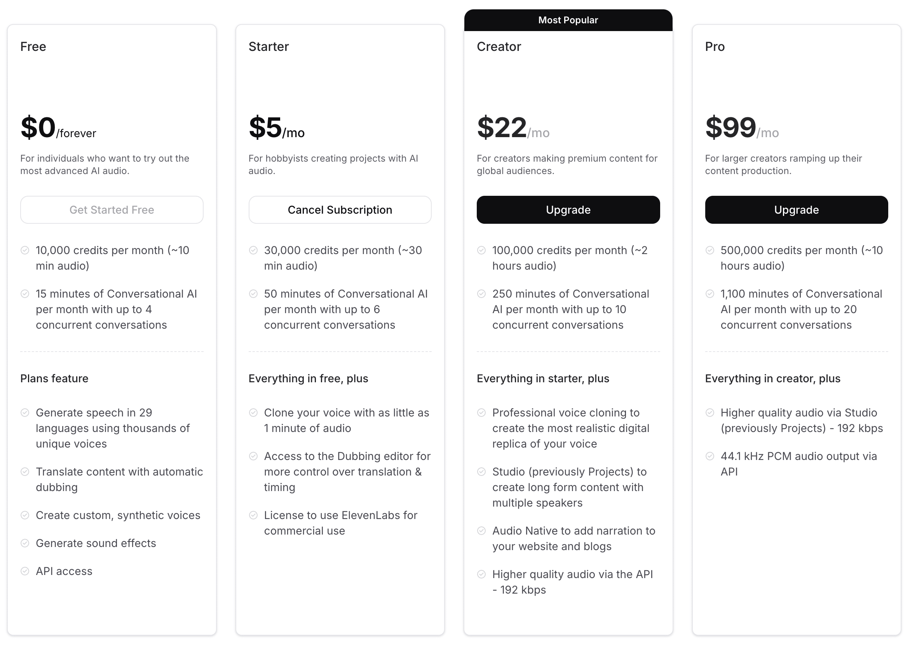Click Upgrade under the Pro plan

pyautogui.click(x=796, y=210)
